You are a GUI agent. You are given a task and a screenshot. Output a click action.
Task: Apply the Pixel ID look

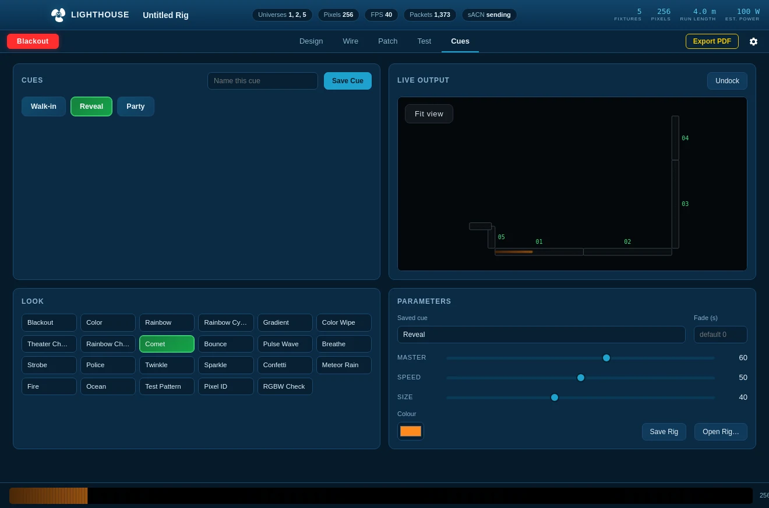[225, 386]
